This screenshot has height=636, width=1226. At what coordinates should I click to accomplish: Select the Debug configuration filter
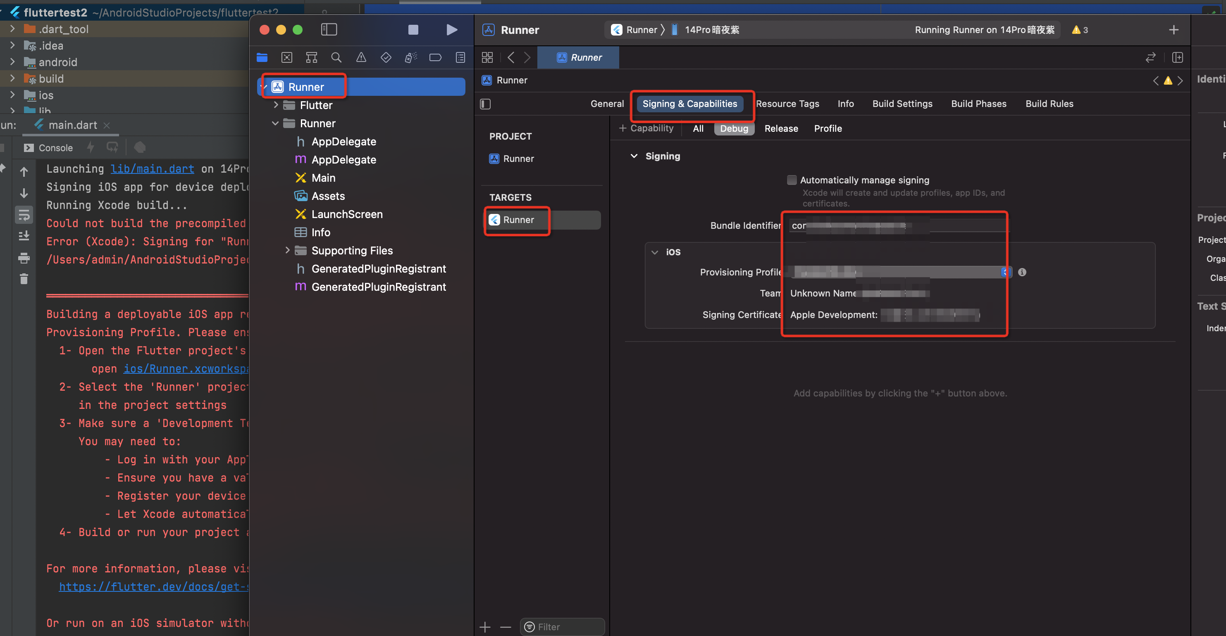(734, 128)
